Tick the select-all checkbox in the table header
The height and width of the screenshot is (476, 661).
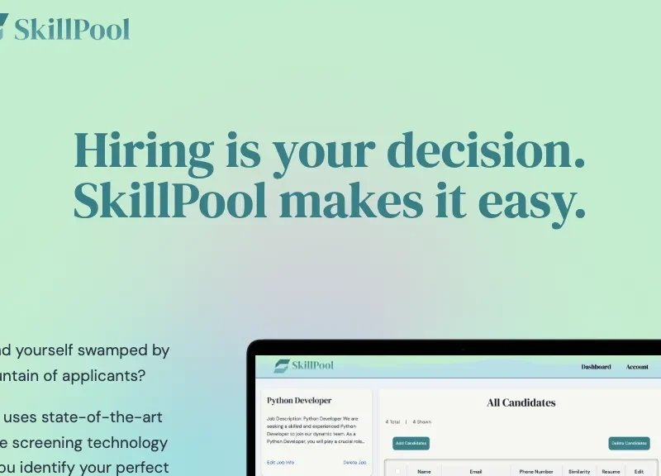pos(397,471)
